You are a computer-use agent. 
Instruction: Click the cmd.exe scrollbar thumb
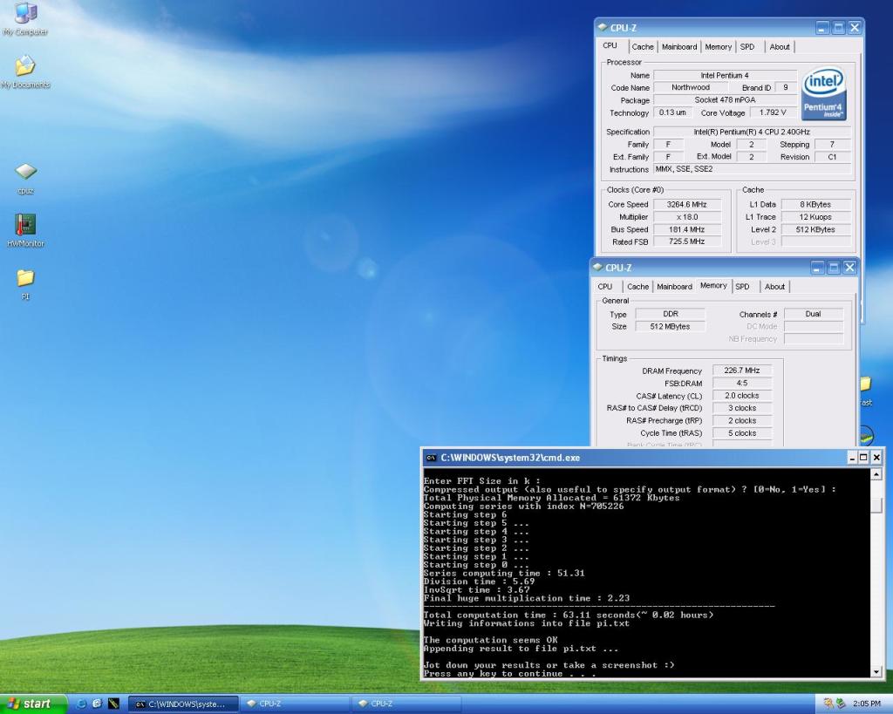click(876, 505)
